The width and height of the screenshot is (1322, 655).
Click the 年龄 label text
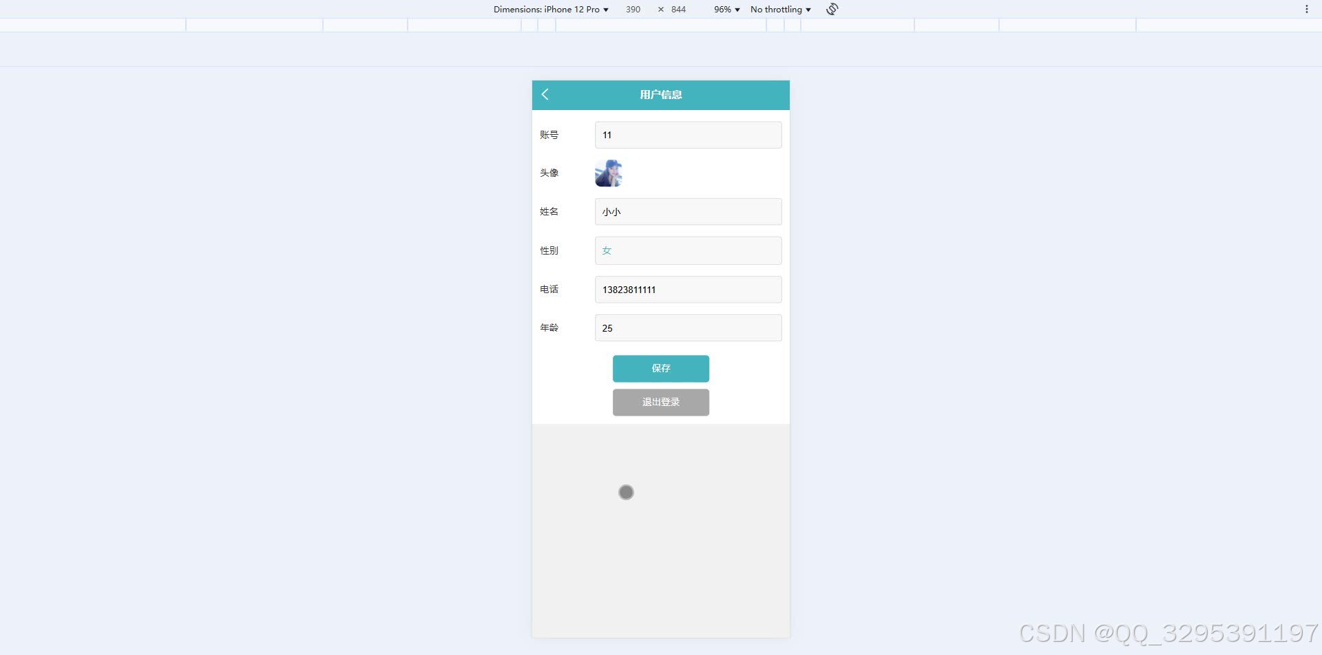coord(549,327)
